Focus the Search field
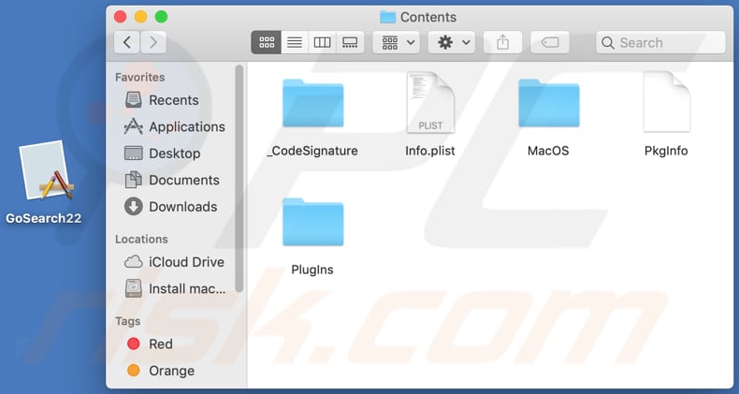This screenshot has width=739, height=394. pos(660,42)
